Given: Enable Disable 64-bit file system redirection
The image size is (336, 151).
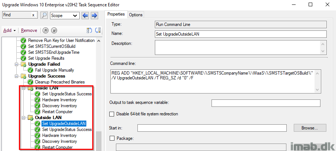Looking at the screenshot, I should coord(112,114).
